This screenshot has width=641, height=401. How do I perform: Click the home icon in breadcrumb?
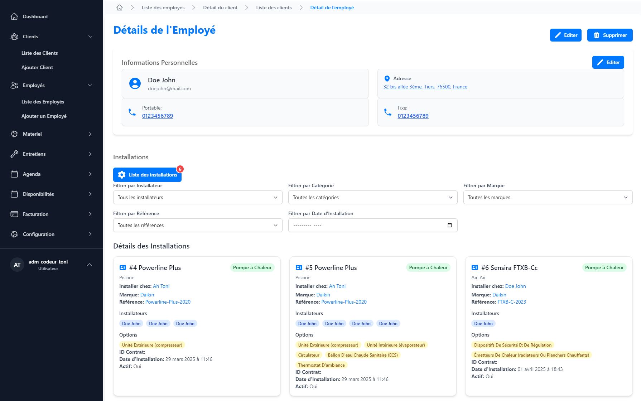[120, 8]
